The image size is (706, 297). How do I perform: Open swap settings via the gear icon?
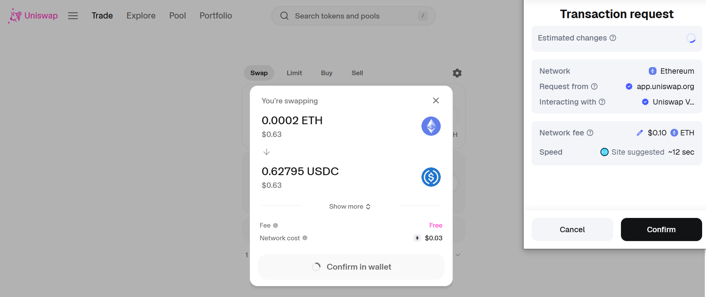(x=457, y=73)
